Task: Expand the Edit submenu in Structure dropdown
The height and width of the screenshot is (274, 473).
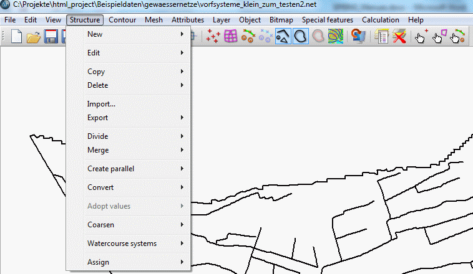Action: click(129, 53)
